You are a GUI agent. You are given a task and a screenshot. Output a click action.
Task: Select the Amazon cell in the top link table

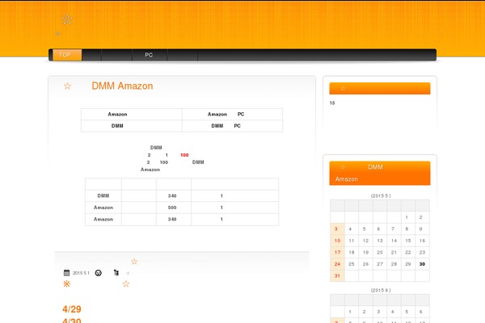coord(132,114)
